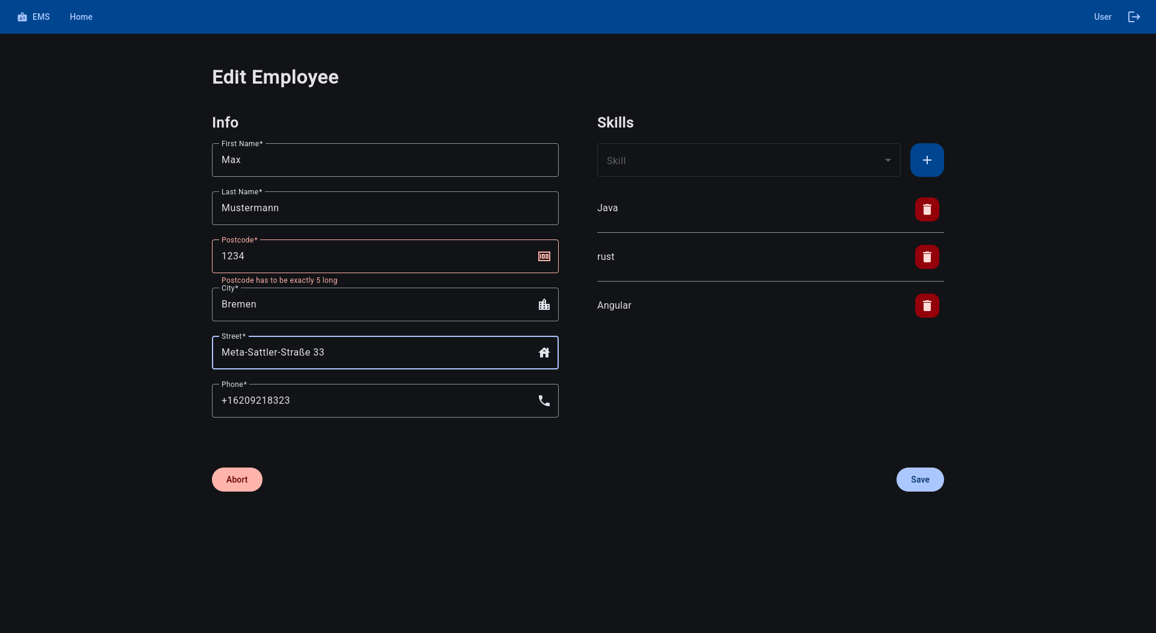Click the Angular skill label

point(614,306)
